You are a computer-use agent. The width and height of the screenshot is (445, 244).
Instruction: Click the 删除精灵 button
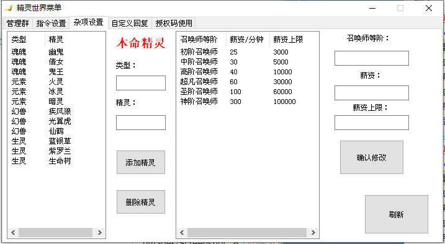coord(141,202)
